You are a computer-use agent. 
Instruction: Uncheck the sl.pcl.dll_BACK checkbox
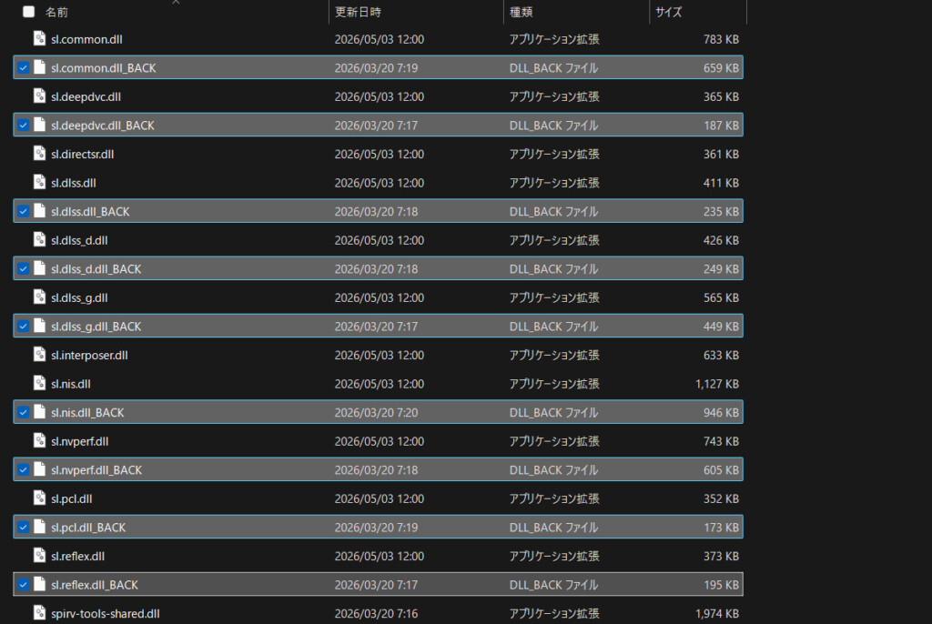[x=23, y=528]
